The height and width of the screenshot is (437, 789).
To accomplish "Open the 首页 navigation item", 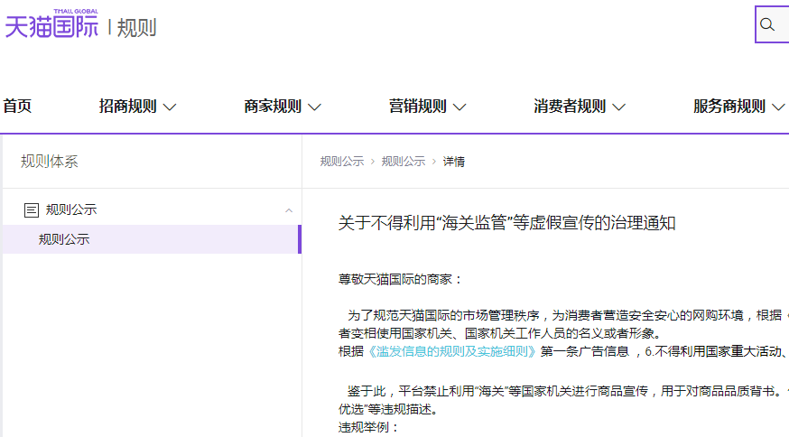I will click(17, 107).
